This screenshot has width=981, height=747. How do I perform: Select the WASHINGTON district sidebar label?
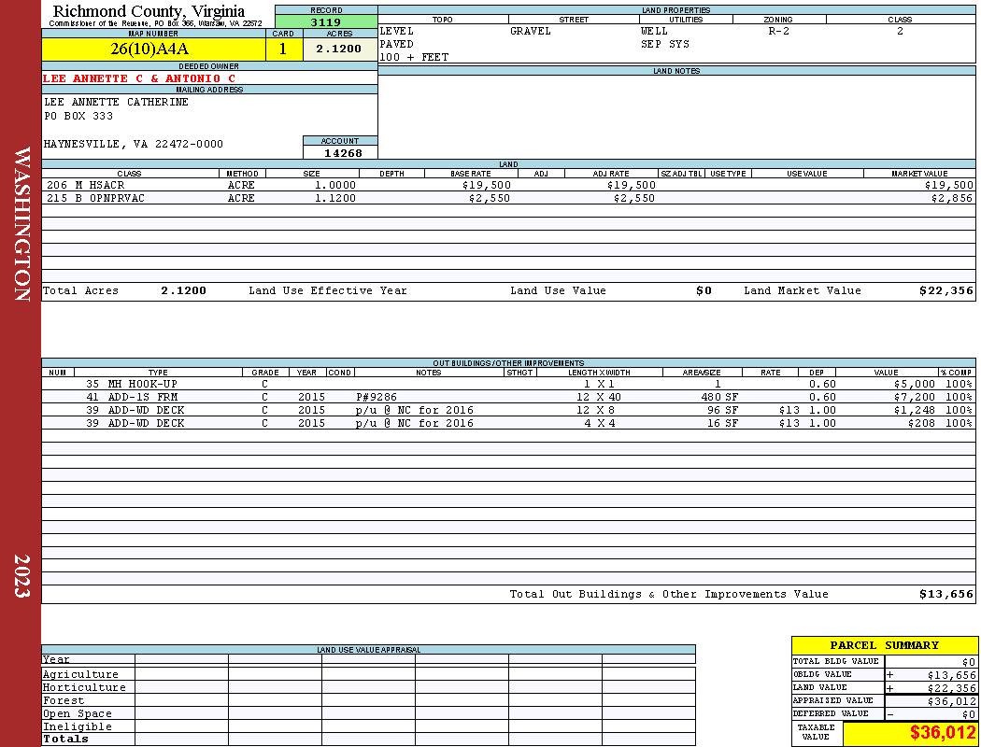point(21,224)
